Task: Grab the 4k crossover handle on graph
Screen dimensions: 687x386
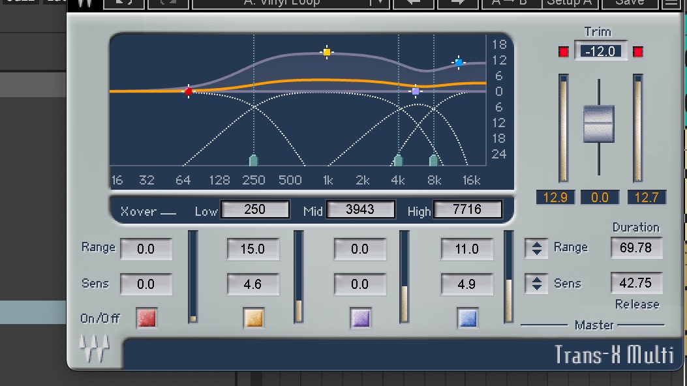Action: pos(398,160)
